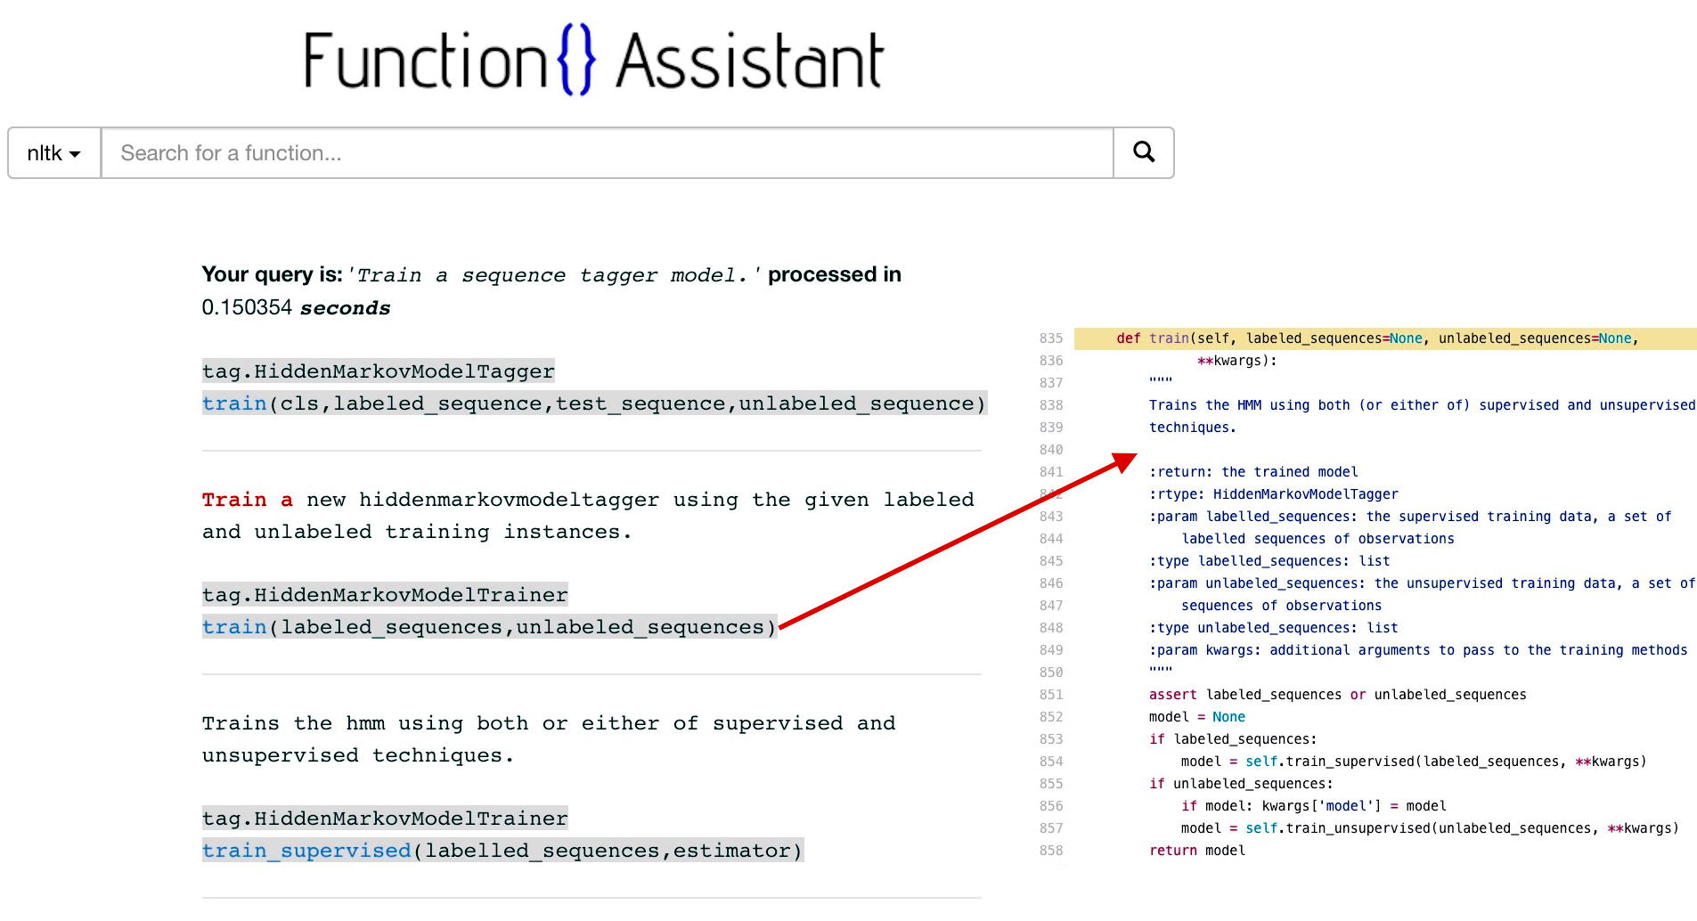Click the processing time '0.150354 seconds'
Screen dimensions: 1697x921
pos(296,307)
